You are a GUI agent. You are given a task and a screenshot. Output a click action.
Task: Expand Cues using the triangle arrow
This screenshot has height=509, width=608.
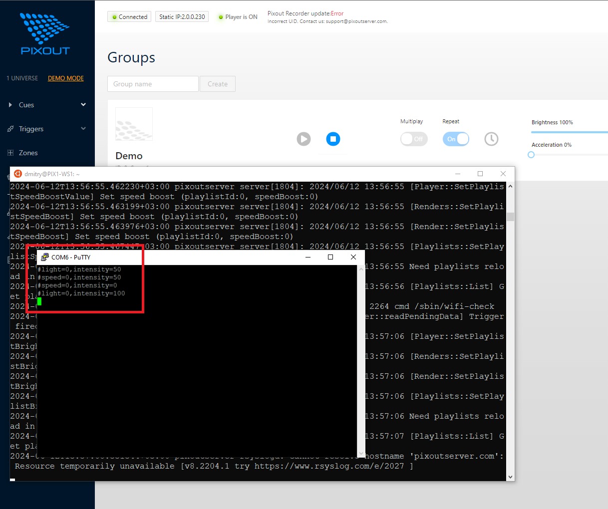tap(10, 105)
